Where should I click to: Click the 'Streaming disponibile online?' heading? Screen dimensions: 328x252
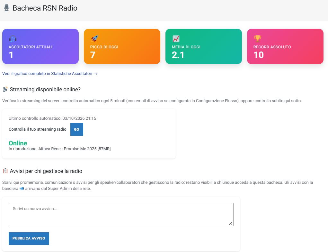click(x=45, y=89)
